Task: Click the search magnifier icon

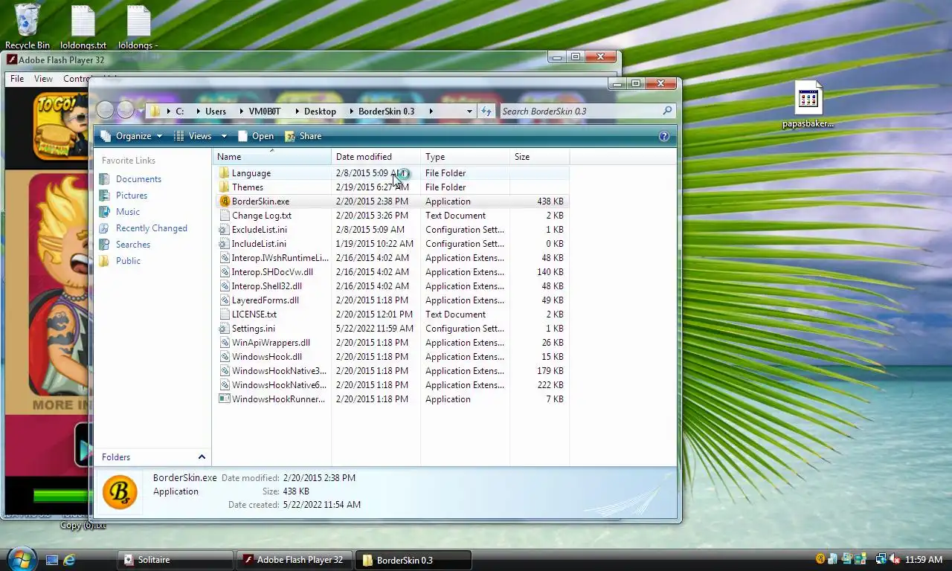Action: 667,111
